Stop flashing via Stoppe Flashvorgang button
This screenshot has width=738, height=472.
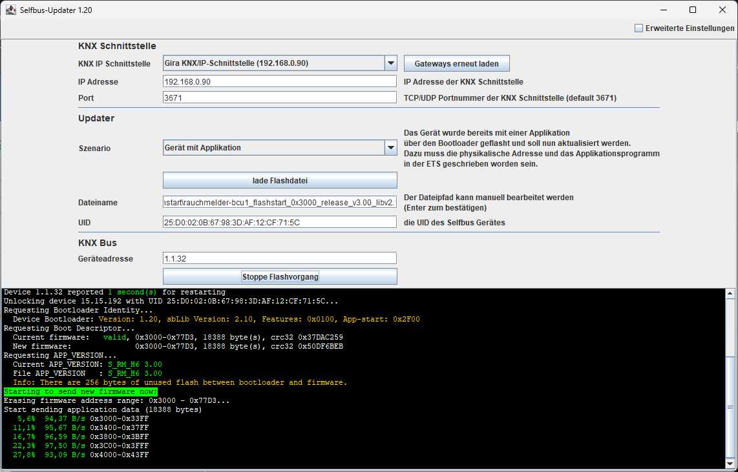[x=280, y=276]
